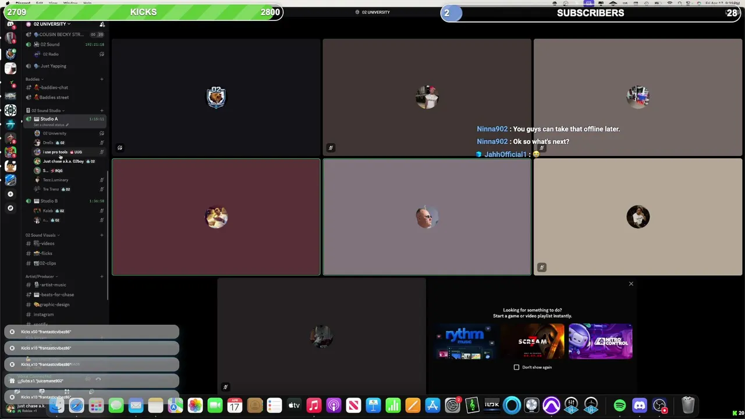Image resolution: width=745 pixels, height=419 pixels.
Task: Click the Discover servers compass icon
Action: click(10, 208)
